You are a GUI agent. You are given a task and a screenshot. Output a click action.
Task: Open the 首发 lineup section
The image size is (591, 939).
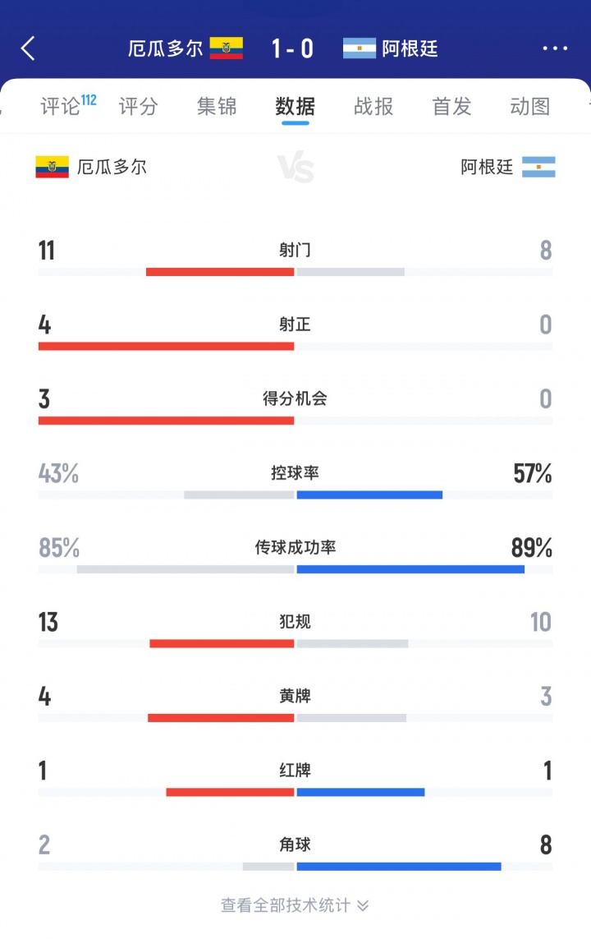point(450,106)
